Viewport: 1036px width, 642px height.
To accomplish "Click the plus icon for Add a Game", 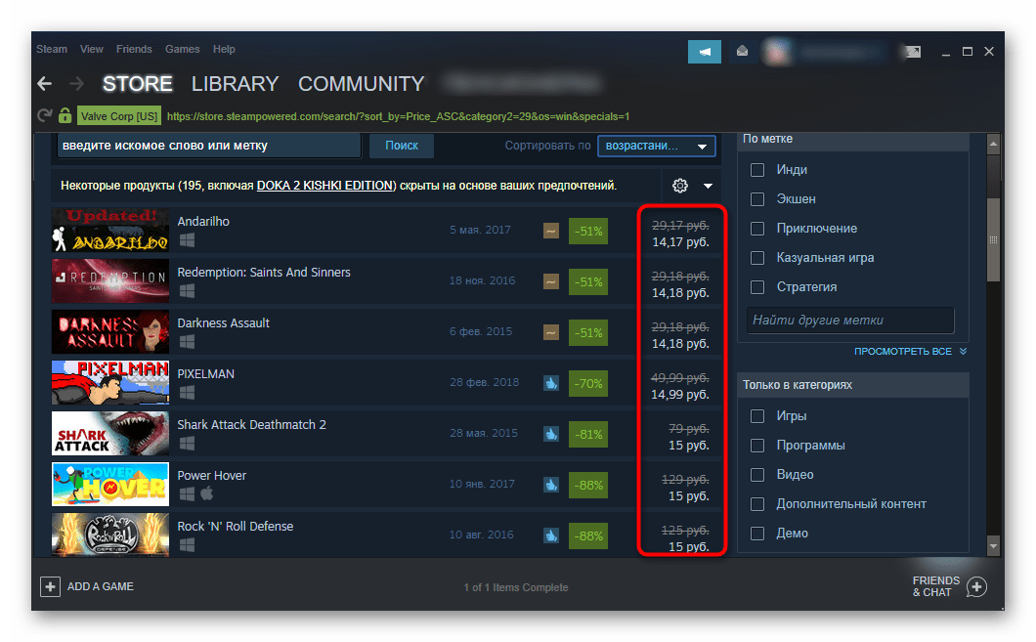I will [x=50, y=586].
